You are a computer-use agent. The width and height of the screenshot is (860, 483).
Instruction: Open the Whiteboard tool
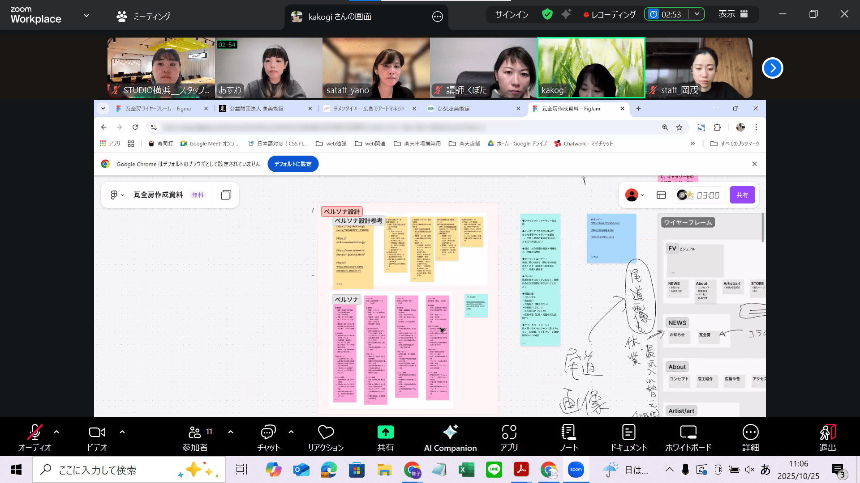(688, 432)
